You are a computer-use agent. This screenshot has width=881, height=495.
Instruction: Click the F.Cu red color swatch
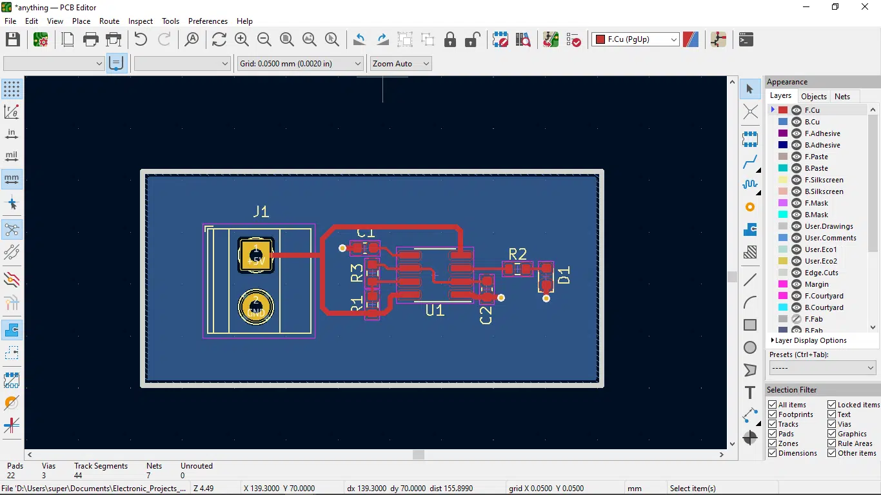pyautogui.click(x=783, y=110)
